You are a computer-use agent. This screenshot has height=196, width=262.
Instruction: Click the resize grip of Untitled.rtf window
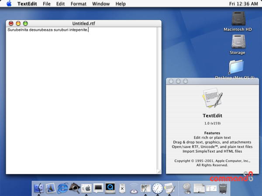click(159, 172)
